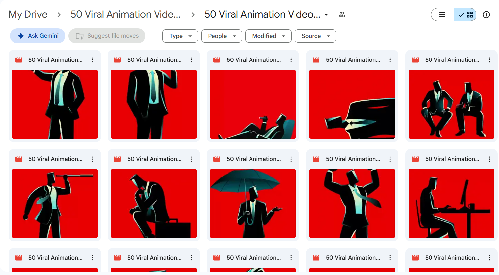The image size is (499, 275).
Task: Open more actions for the telescope man video
Action: [x=93, y=159]
